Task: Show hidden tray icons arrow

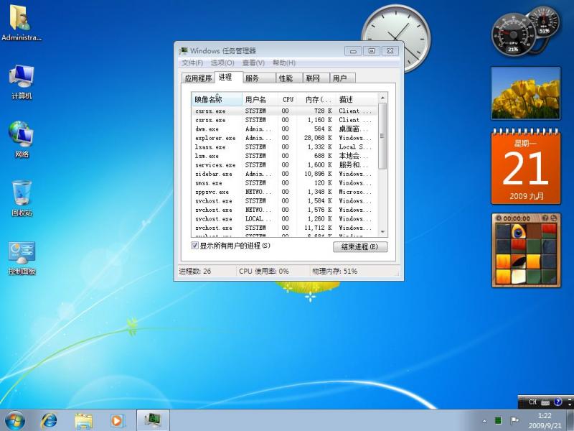Action: point(484,421)
